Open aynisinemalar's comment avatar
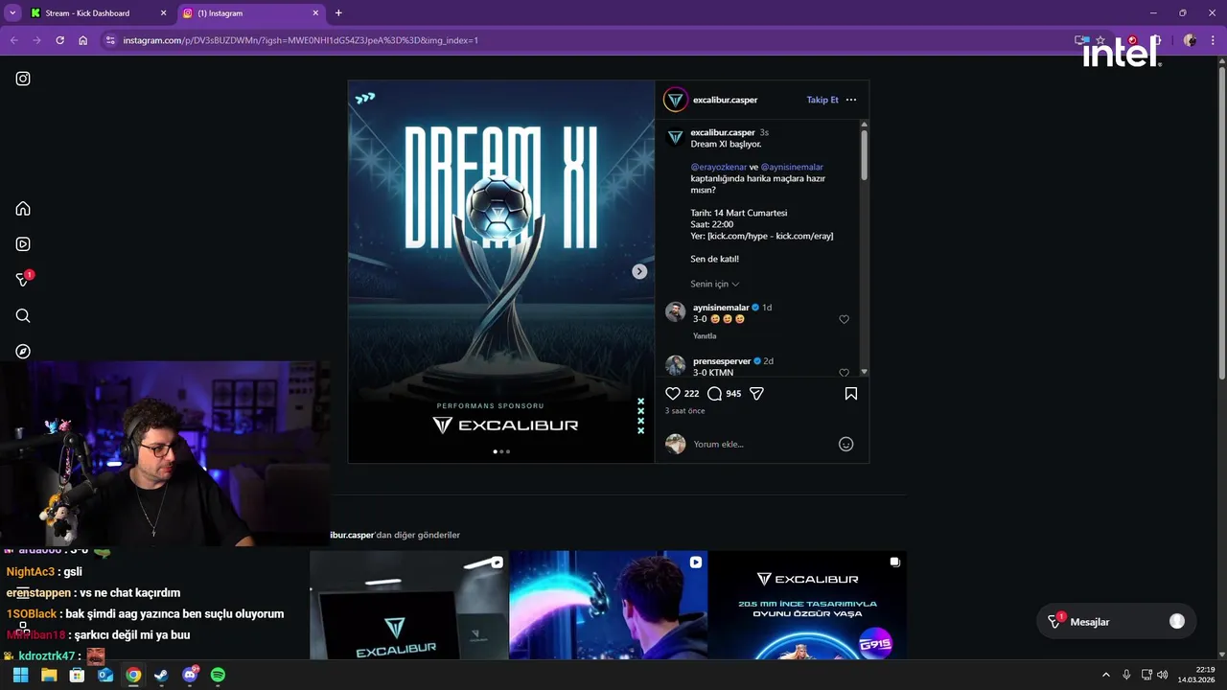1227x690 pixels. click(676, 312)
